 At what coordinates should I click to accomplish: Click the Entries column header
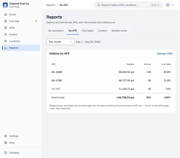click(147, 64)
